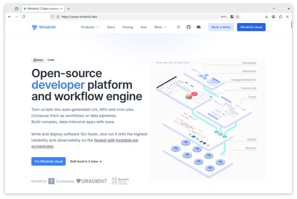Click the Workers label in diagram

click(x=251, y=148)
